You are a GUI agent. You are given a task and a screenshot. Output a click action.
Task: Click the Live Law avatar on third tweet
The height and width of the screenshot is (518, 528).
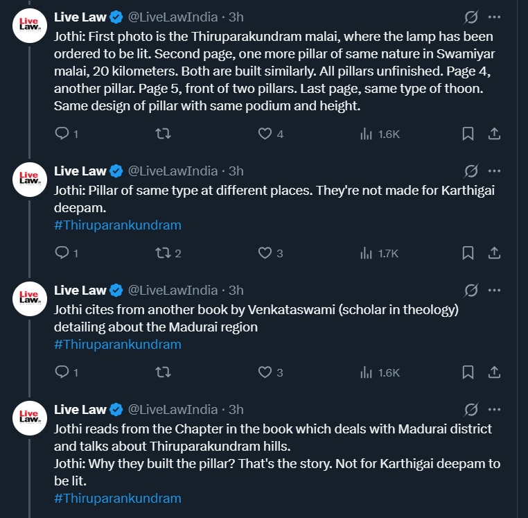[x=29, y=298]
